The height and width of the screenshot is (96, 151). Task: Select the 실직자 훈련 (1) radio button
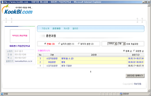coord(59,44)
